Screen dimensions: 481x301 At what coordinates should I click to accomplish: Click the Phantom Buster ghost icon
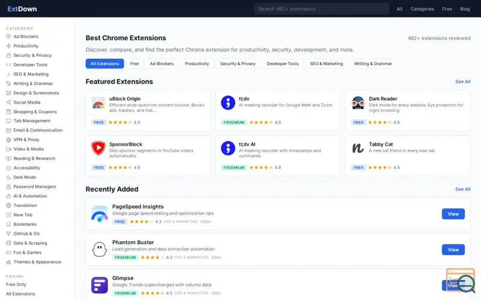(99, 249)
